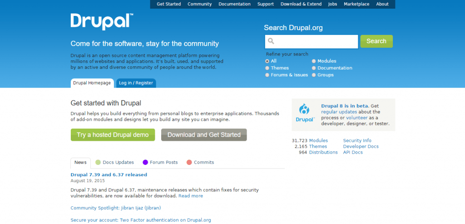This screenshot has height=224, width=465.
Task: Open the Log in / Register tab
Action: coord(136,83)
